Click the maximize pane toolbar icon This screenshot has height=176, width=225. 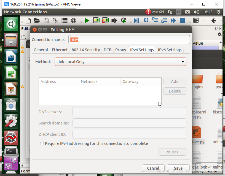tap(196, 20)
